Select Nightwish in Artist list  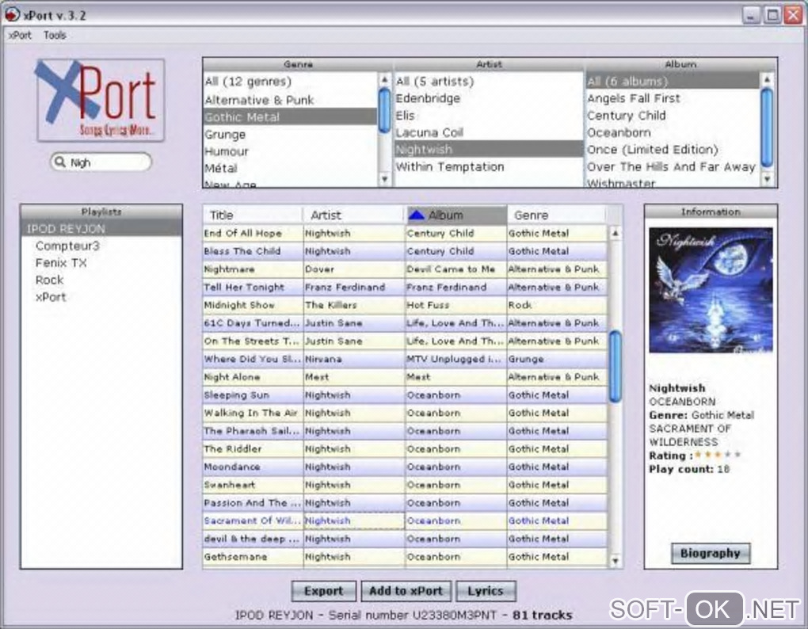click(x=489, y=150)
